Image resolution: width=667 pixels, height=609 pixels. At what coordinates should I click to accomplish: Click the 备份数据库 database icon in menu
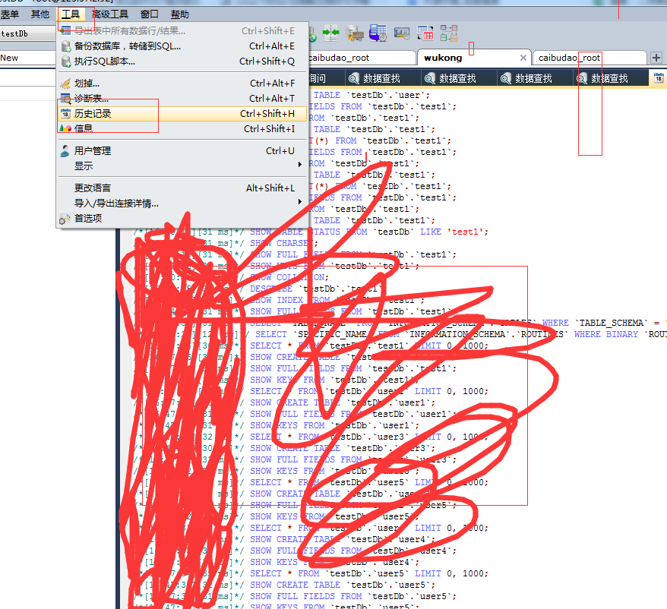(x=66, y=46)
